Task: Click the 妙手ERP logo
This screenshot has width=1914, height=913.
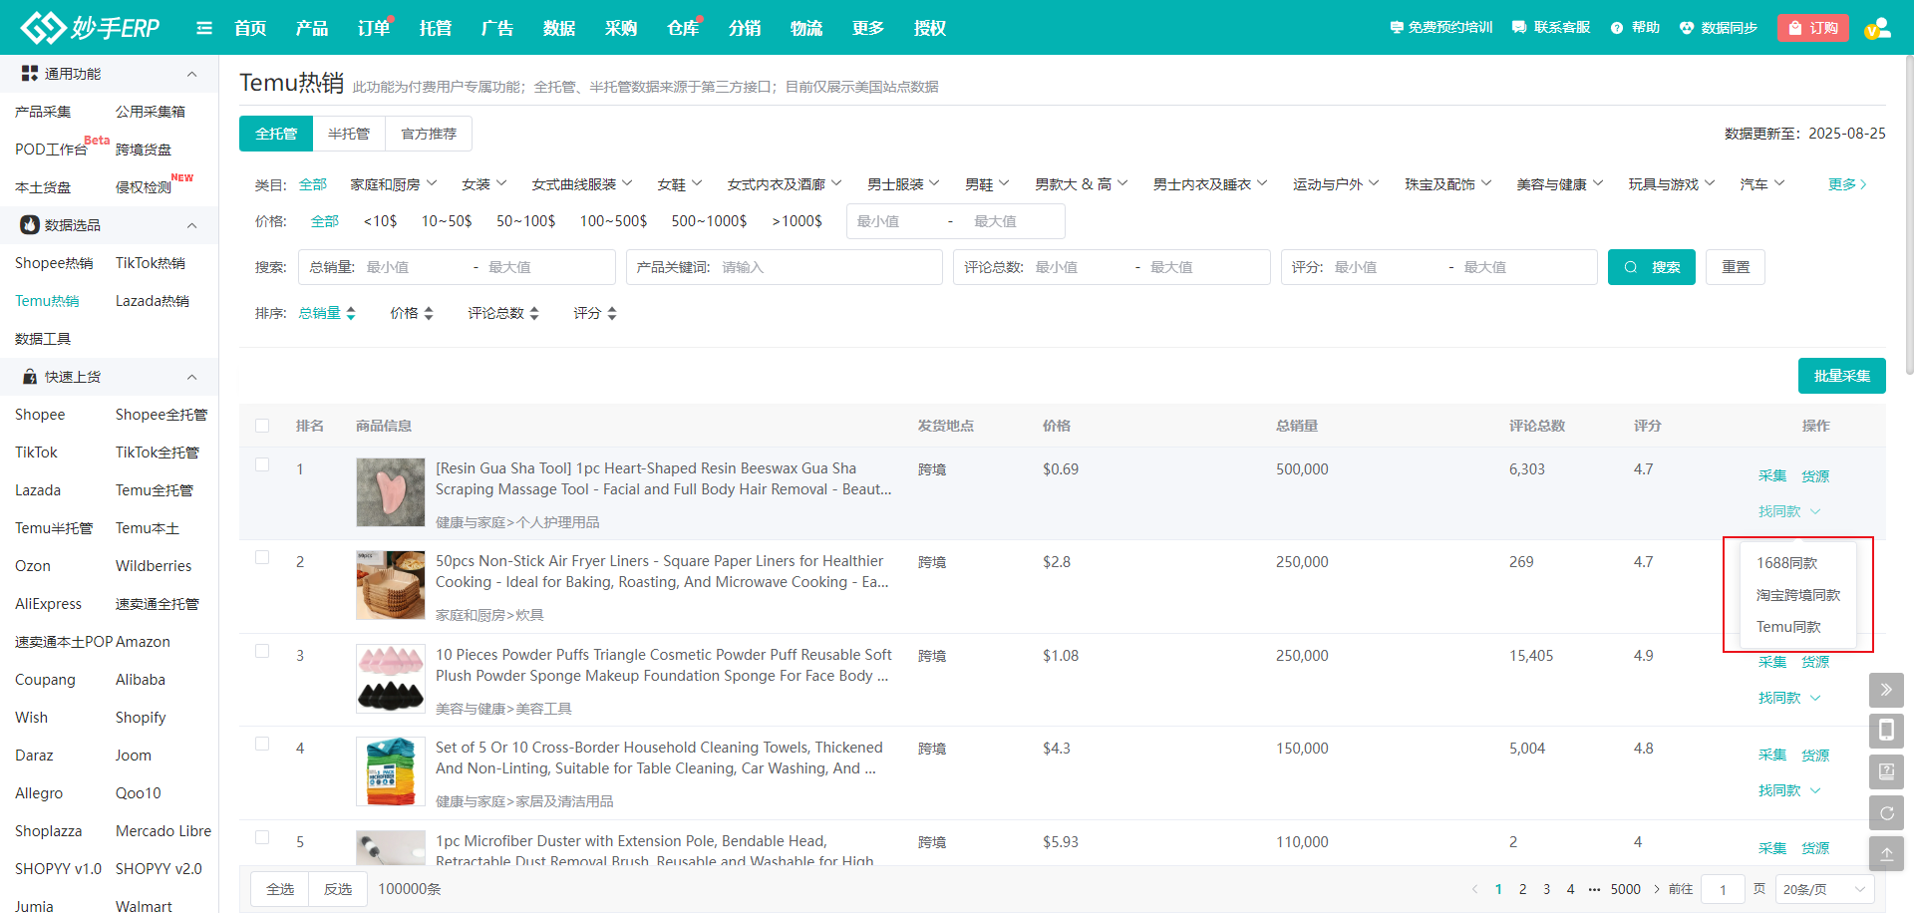Action: [x=90, y=27]
